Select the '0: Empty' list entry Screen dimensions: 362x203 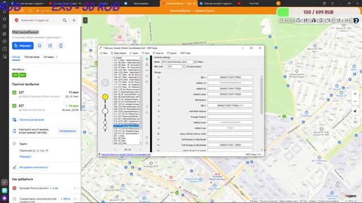[126, 58]
